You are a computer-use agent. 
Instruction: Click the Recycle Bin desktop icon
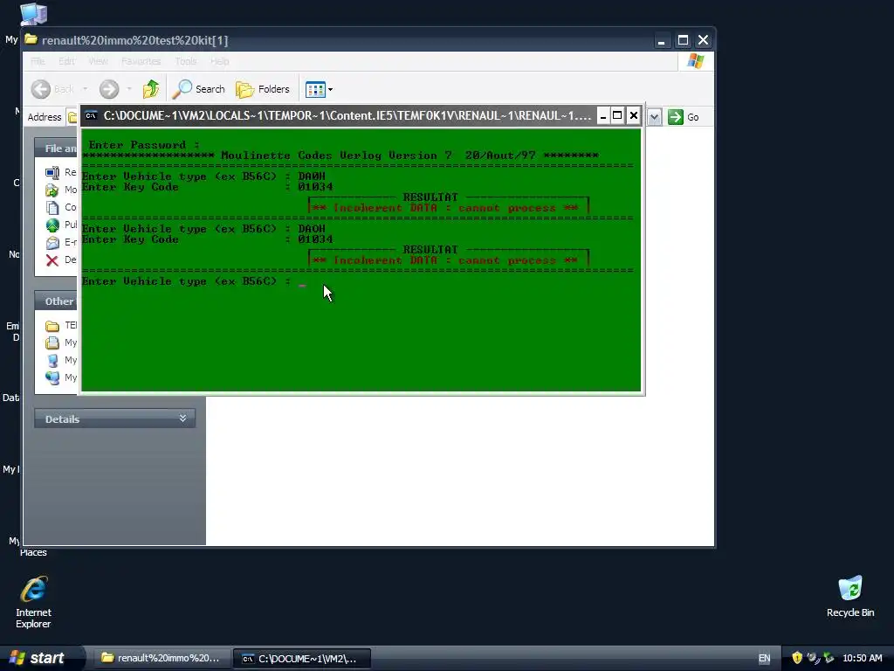click(850, 596)
